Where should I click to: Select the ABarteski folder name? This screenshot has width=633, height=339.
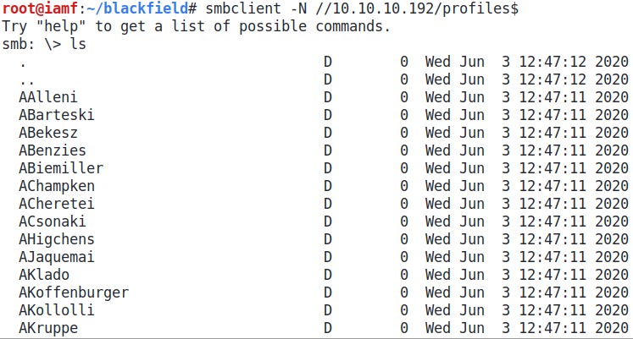point(56,115)
